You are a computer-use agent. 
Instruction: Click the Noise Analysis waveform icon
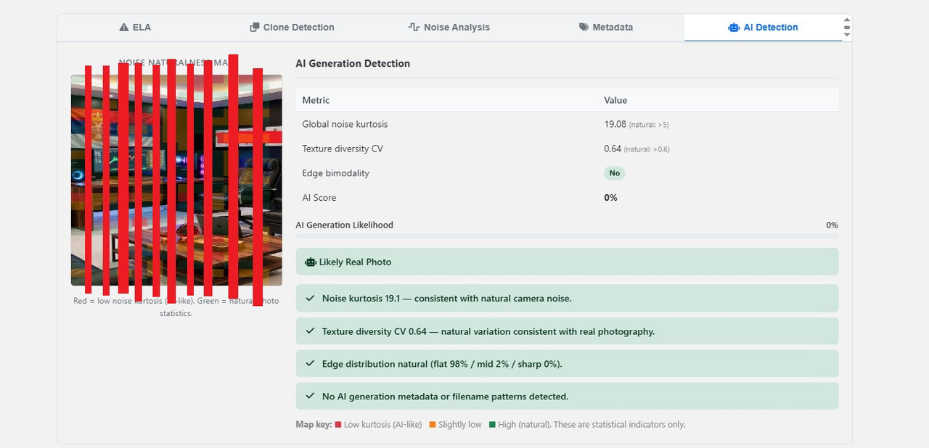[414, 28]
